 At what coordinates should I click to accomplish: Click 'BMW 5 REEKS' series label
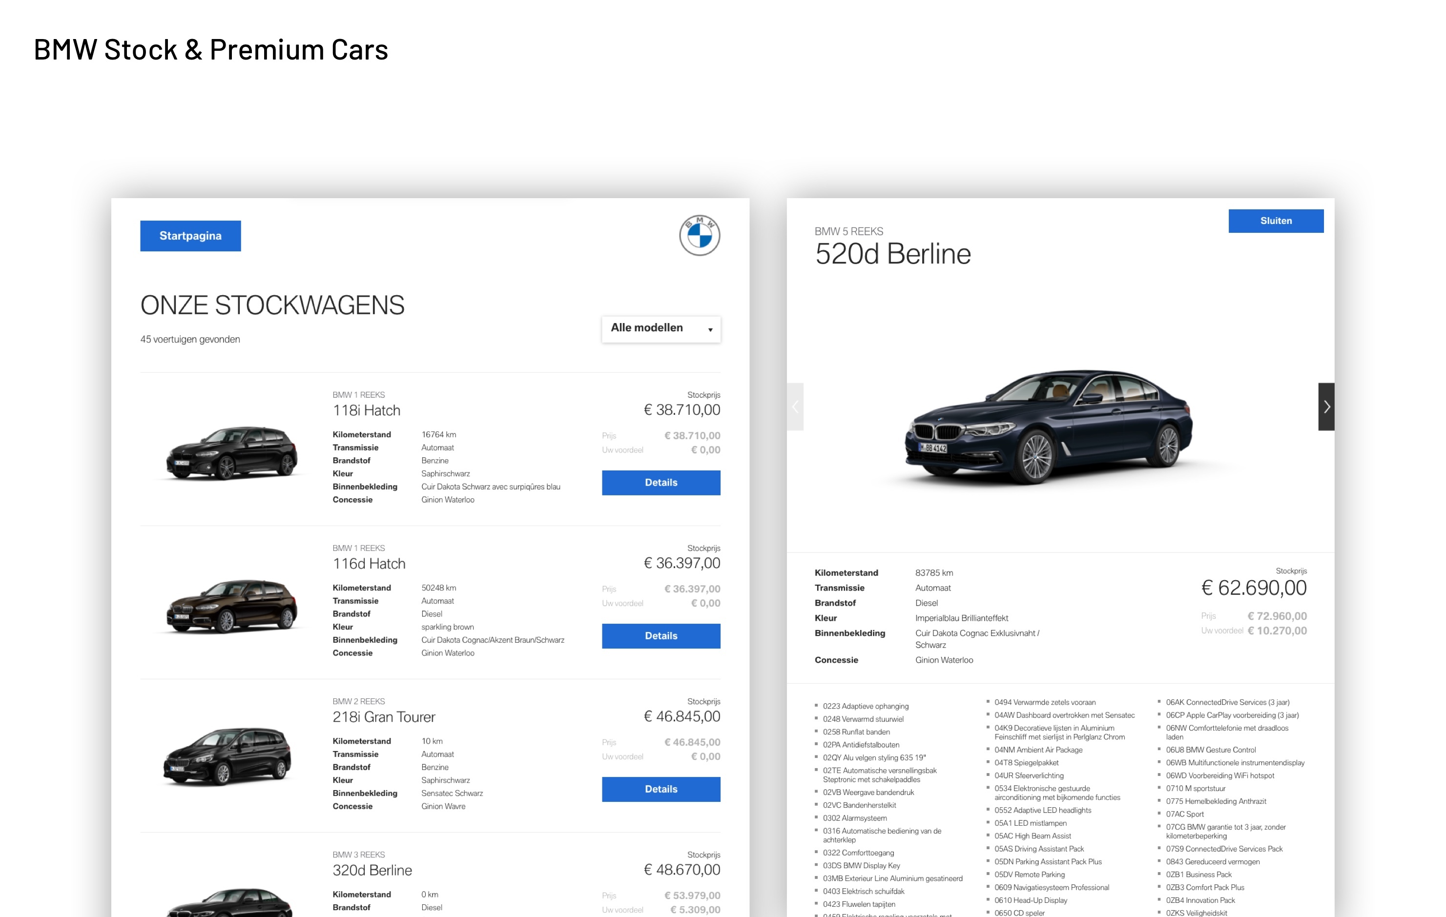pyautogui.click(x=848, y=232)
